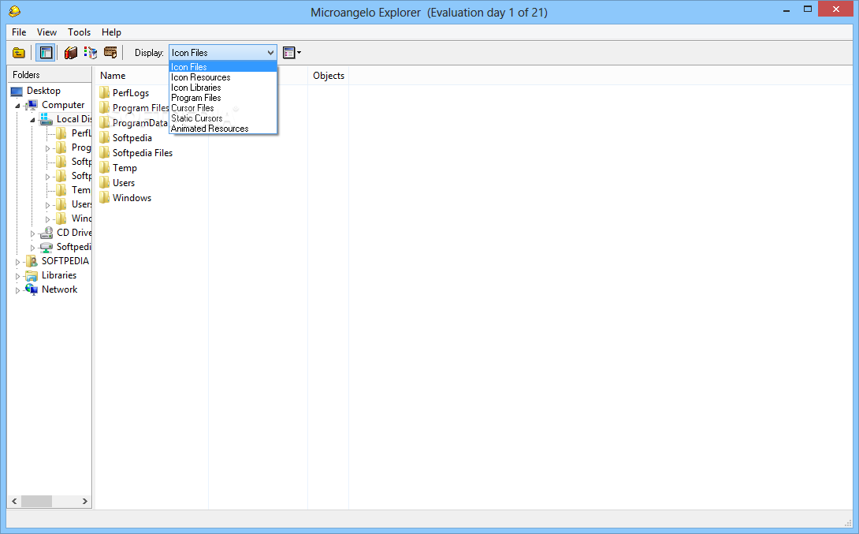Viewport: 859px width, 534px height.
Task: Click the Windows folder icon in list
Action: (105, 197)
